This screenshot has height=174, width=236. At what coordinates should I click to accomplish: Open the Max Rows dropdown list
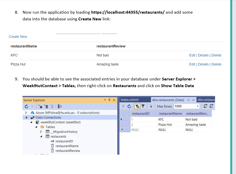tap(198, 106)
